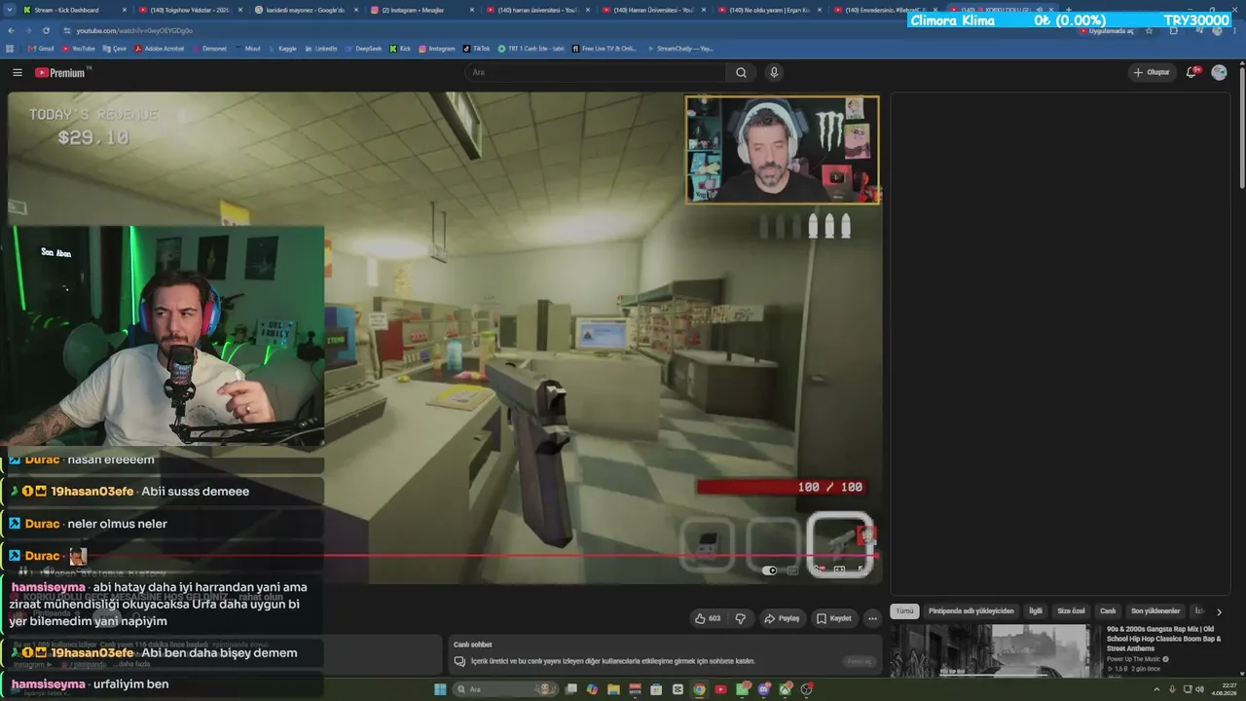Open the Windows Start menu
The height and width of the screenshot is (701, 1246).
click(x=440, y=689)
